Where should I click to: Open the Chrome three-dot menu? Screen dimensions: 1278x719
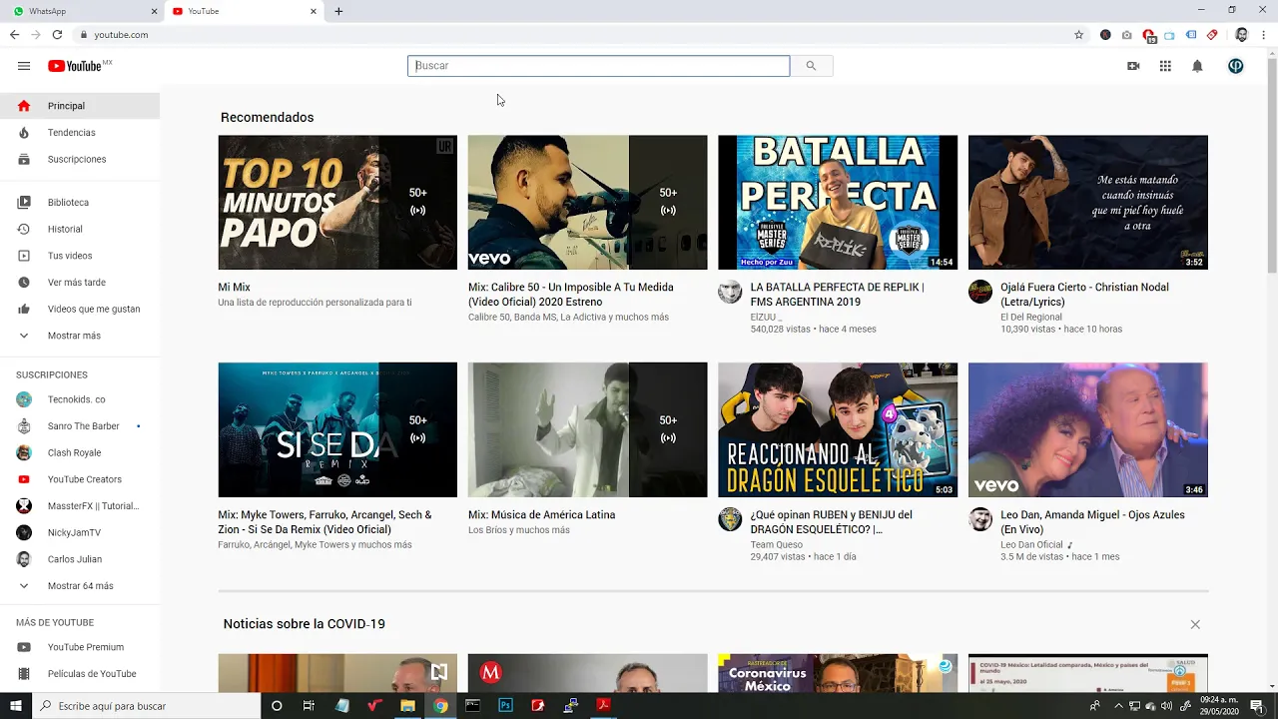pyautogui.click(x=1265, y=35)
